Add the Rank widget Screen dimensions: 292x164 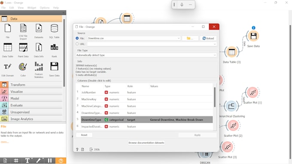click(x=54, y=50)
